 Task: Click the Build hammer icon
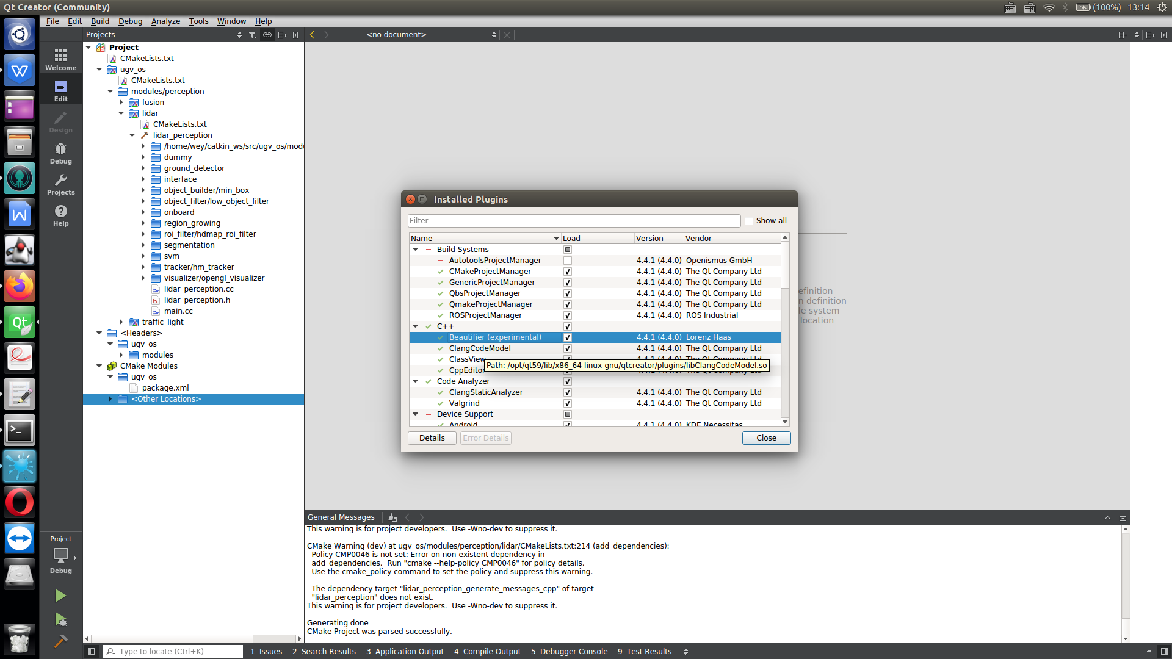(60, 641)
